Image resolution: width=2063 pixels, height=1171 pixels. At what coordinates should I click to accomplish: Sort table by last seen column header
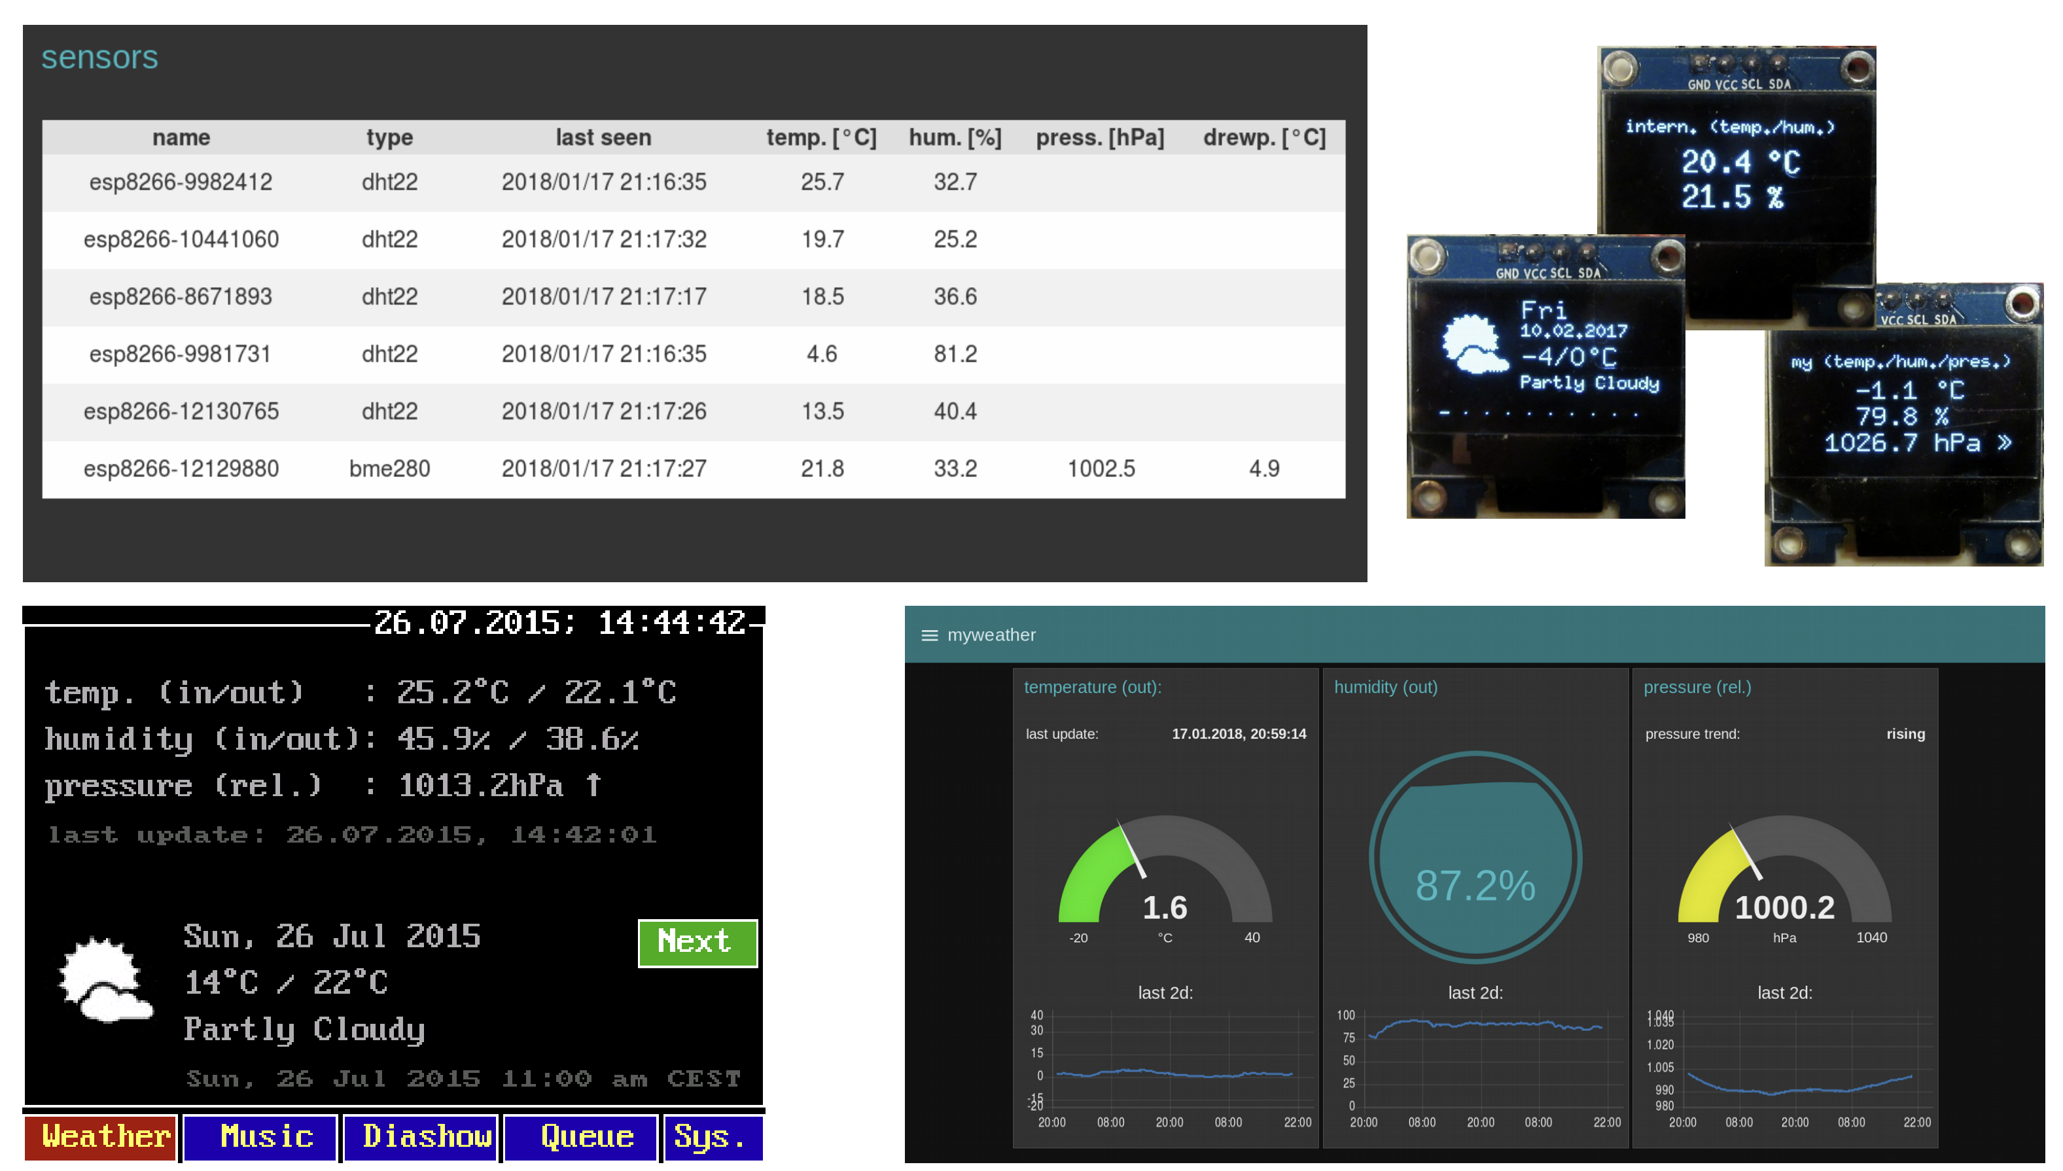pyautogui.click(x=603, y=137)
